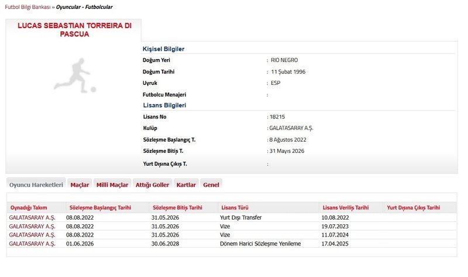Click birthplace value RIO NEGRO
This screenshot has width=468, height=277.
point(284,60)
